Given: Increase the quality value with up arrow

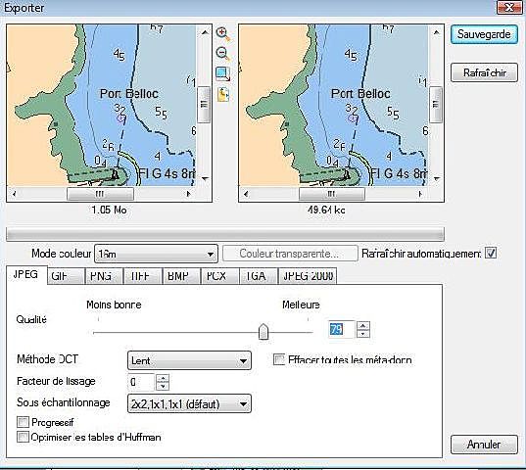Looking at the screenshot, I should click(x=363, y=325).
